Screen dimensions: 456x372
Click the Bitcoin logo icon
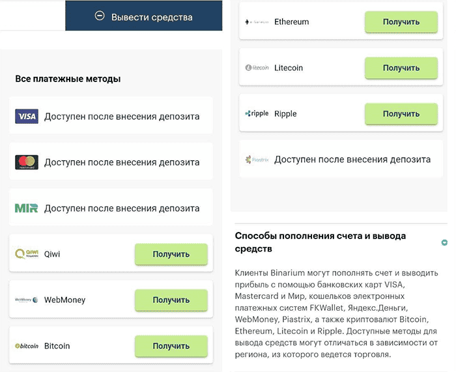(x=27, y=346)
